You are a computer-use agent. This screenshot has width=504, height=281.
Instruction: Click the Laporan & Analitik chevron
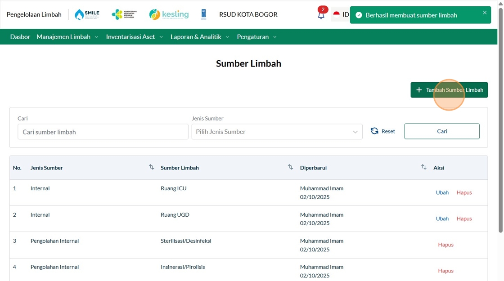coord(227,37)
